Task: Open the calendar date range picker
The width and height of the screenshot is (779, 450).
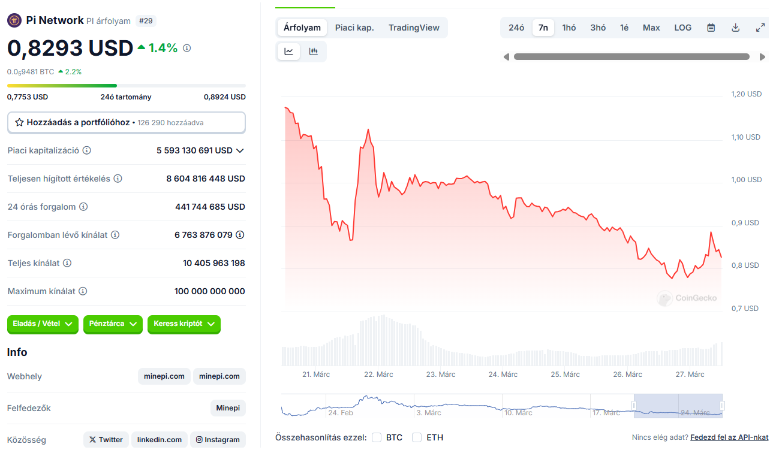Action: click(711, 28)
